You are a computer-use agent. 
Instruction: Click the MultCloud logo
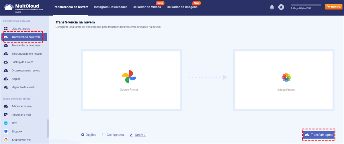[24, 8]
